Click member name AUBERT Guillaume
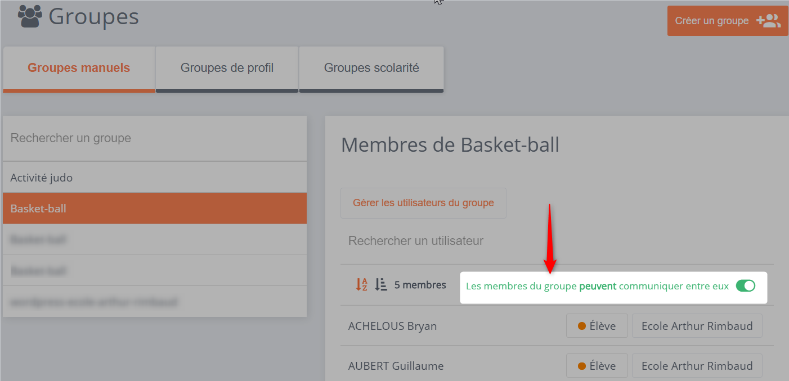 396,366
